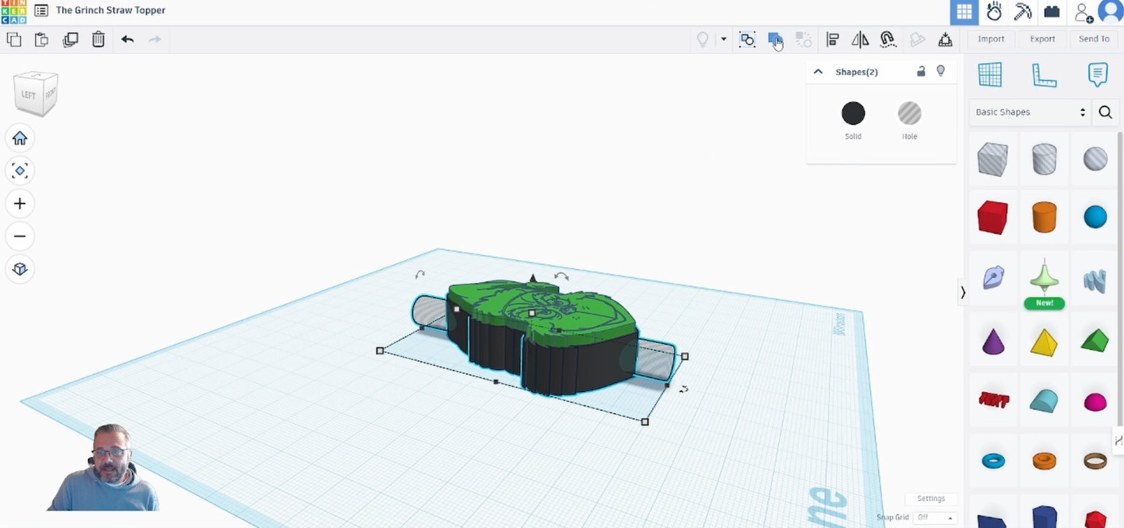This screenshot has height=528, width=1124.
Task: Click the Duplicate and repeat icon
Action: click(x=70, y=39)
